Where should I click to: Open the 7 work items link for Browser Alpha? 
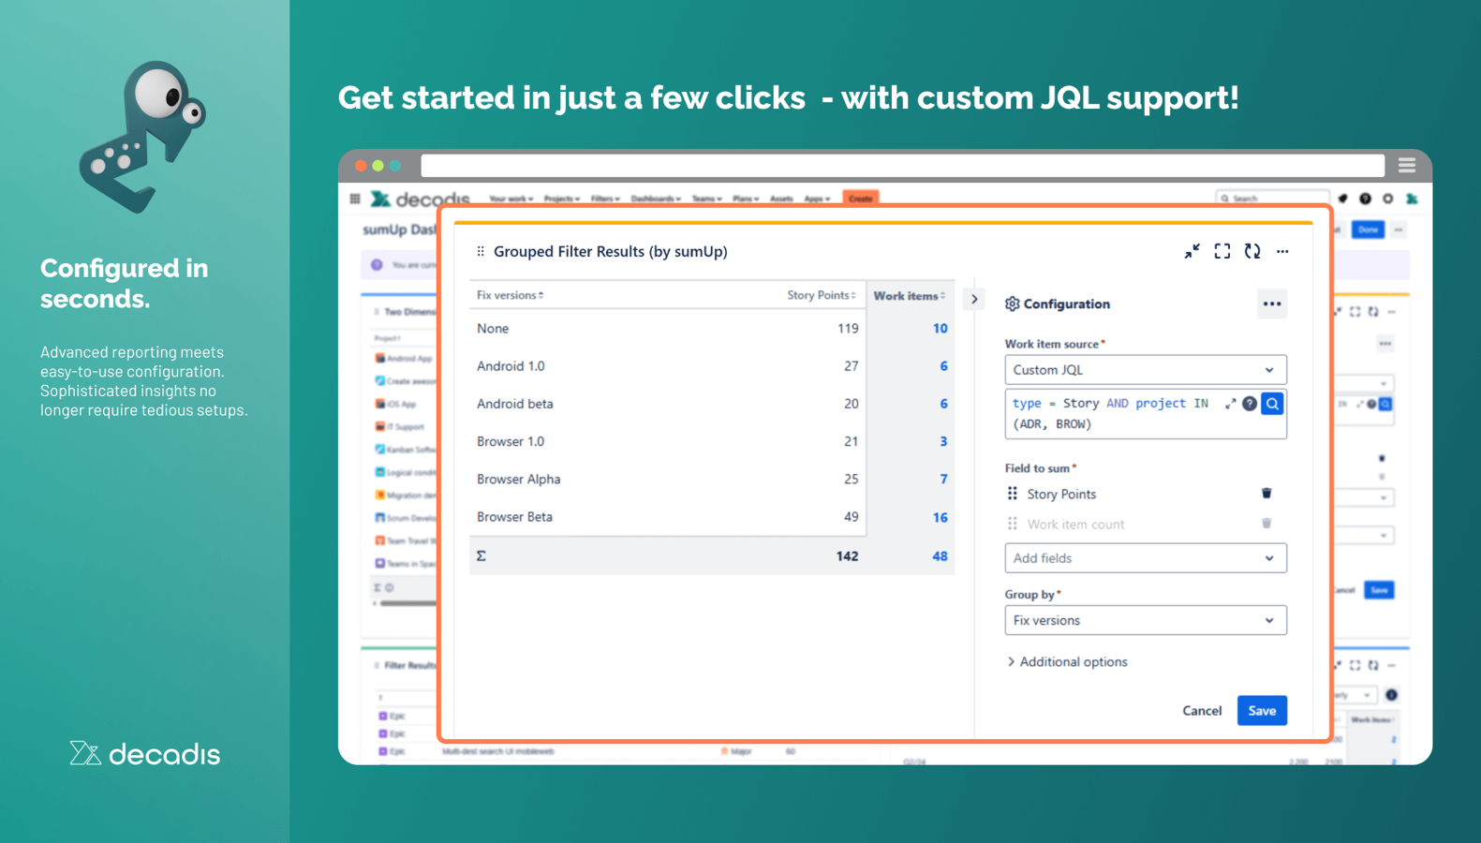click(943, 479)
